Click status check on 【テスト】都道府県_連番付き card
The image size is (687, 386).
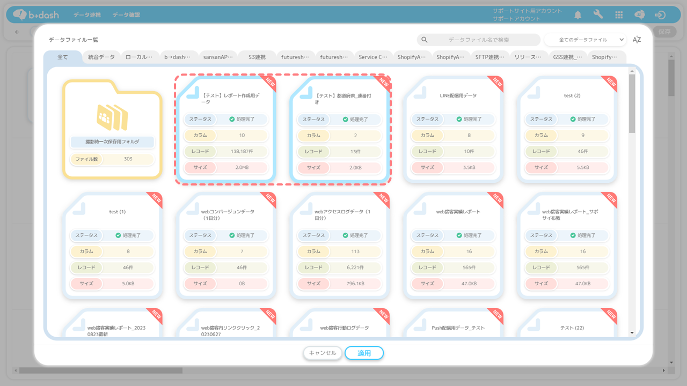tap(345, 119)
